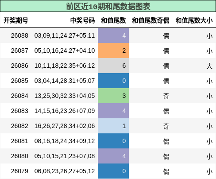Screen dimensions: 216x179
Task: Click issue number 26079
Action: point(19,171)
